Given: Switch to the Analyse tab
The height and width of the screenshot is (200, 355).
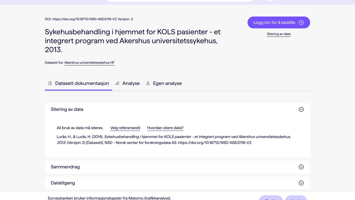Looking at the screenshot, I should click(128, 83).
